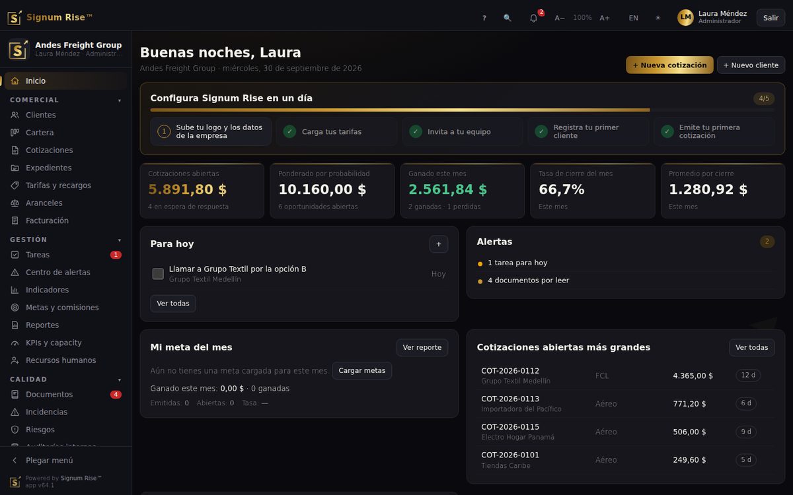Click the Recursos humanos person icon
This screenshot has width=793, height=495.
point(15,360)
